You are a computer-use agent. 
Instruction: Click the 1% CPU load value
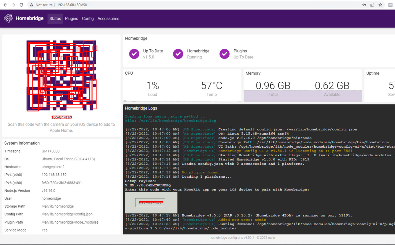(x=153, y=85)
